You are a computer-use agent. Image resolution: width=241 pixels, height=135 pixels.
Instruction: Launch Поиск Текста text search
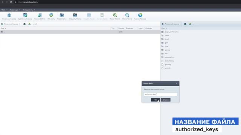pyautogui.click(x=127, y=16)
